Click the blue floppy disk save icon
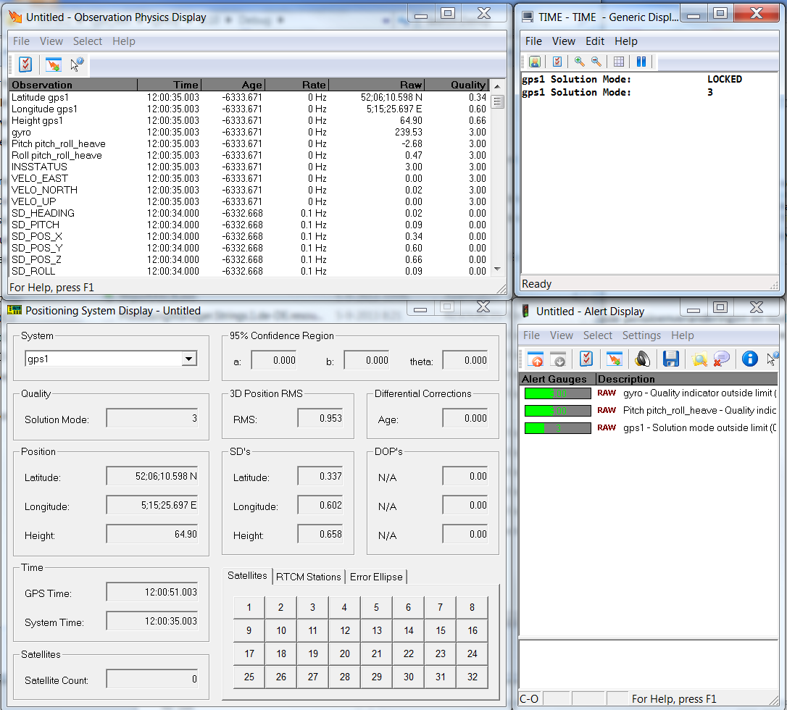 670,359
